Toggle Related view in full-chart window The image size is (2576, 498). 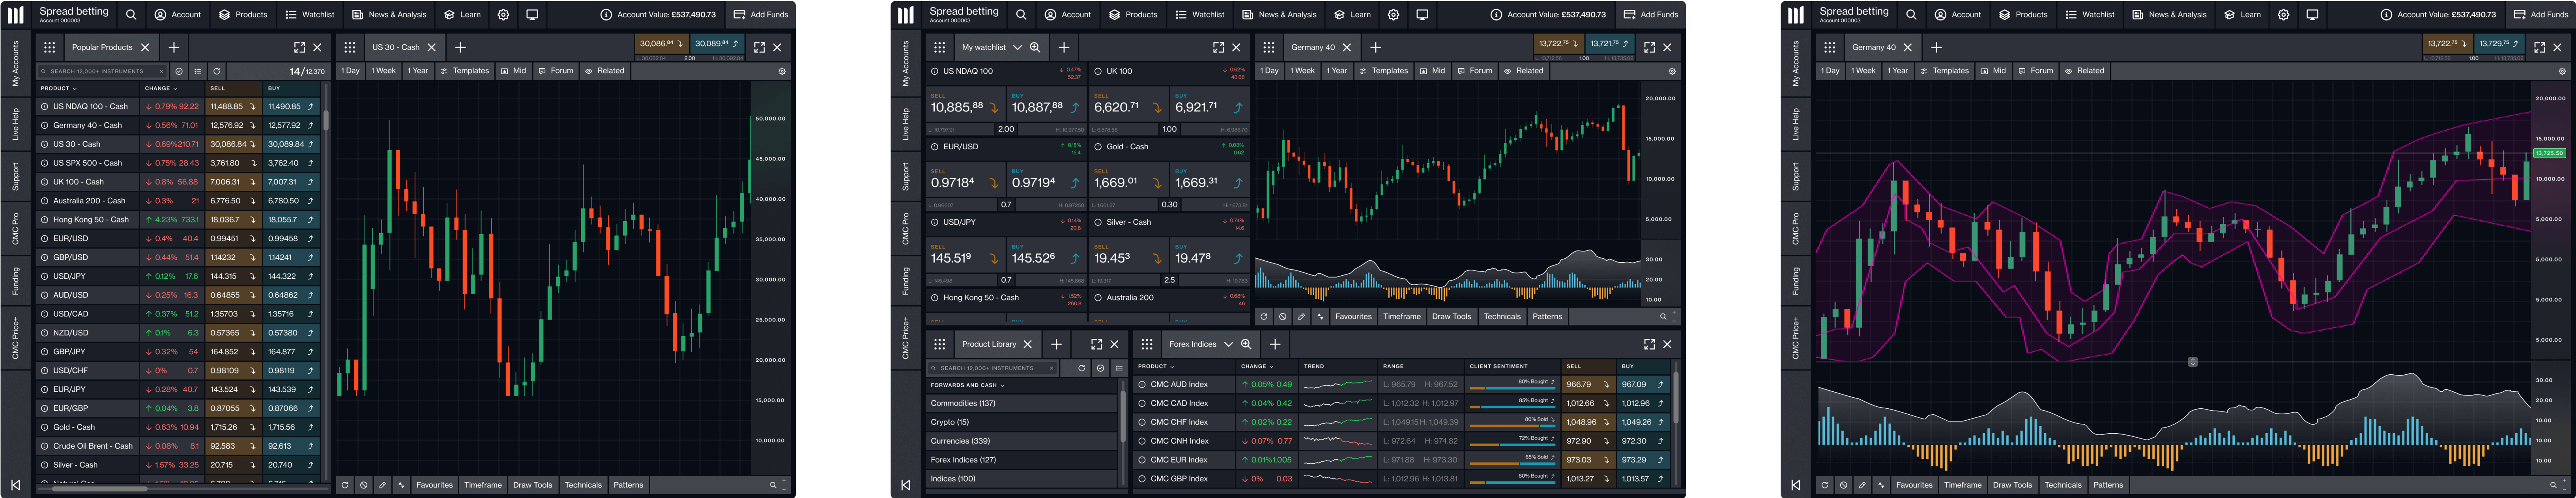point(2085,71)
